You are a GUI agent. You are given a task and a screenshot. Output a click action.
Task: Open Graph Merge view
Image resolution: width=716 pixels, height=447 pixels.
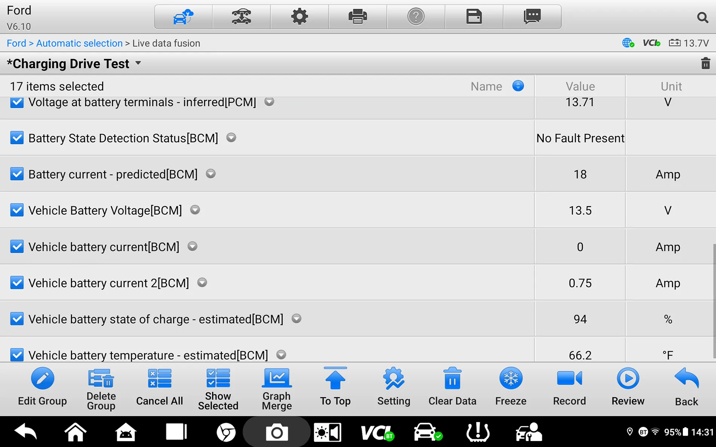click(x=277, y=378)
